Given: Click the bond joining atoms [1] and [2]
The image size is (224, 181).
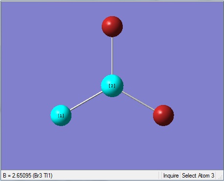Looking at the screenshot, I should 86,101.
